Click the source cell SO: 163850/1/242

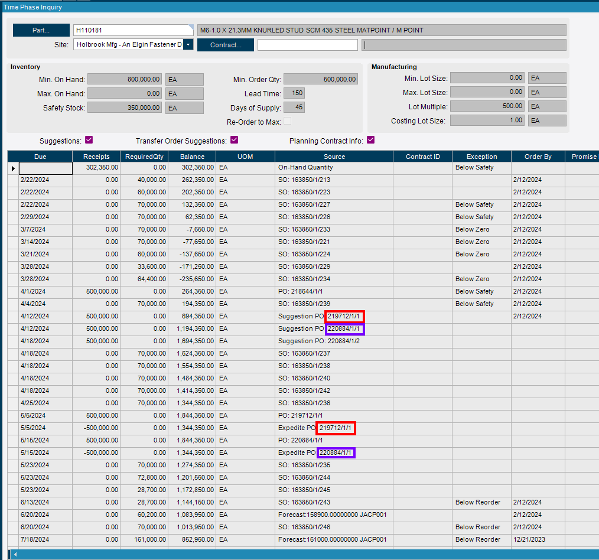click(x=334, y=391)
